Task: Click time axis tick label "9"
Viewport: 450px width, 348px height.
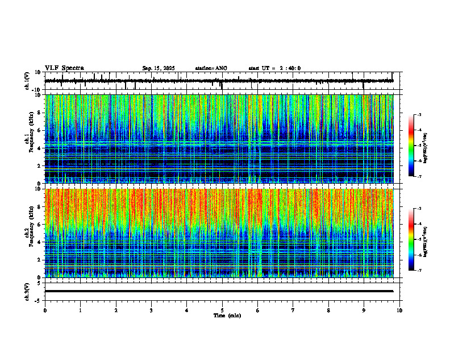Action: click(x=364, y=310)
